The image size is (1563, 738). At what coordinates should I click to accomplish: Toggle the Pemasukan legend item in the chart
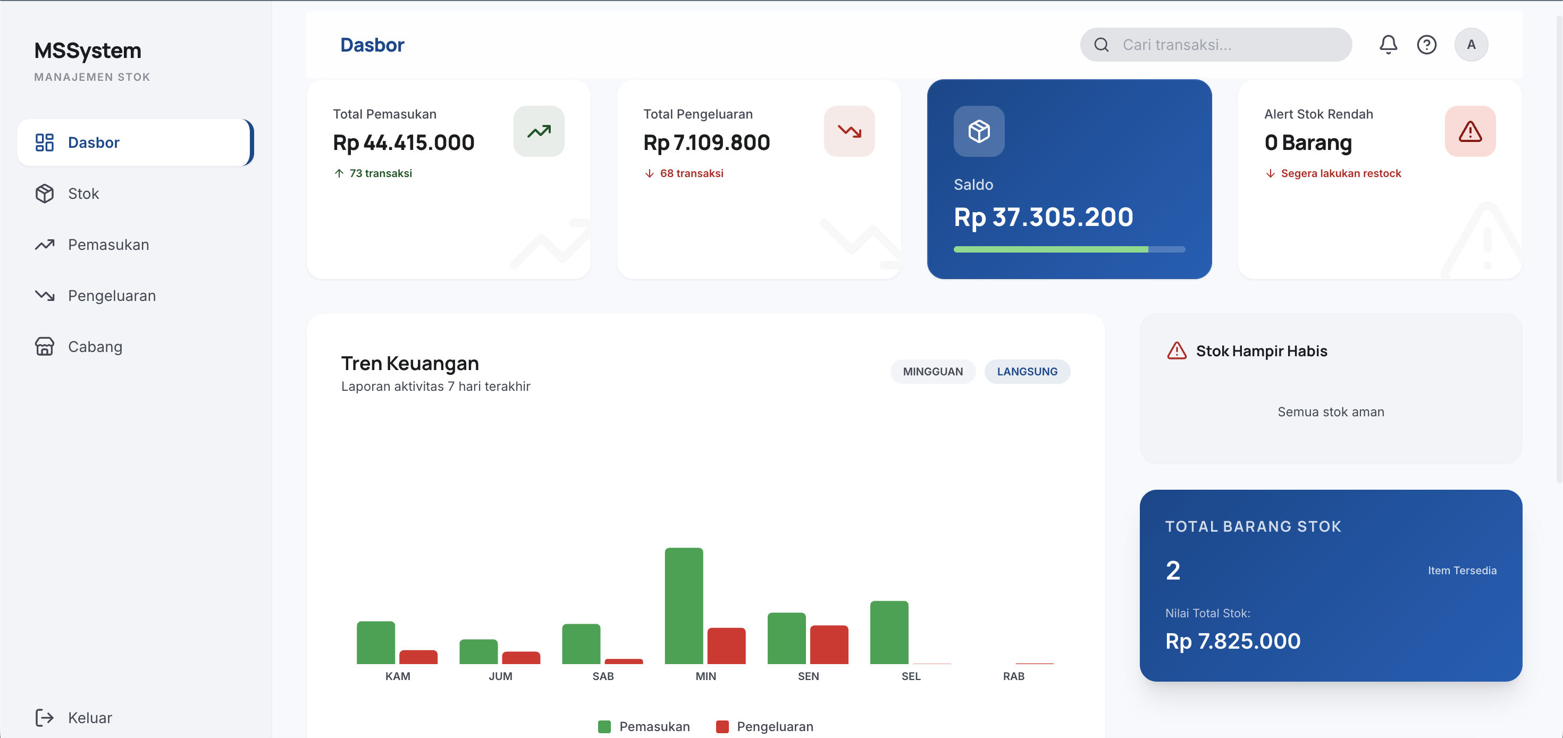(644, 726)
